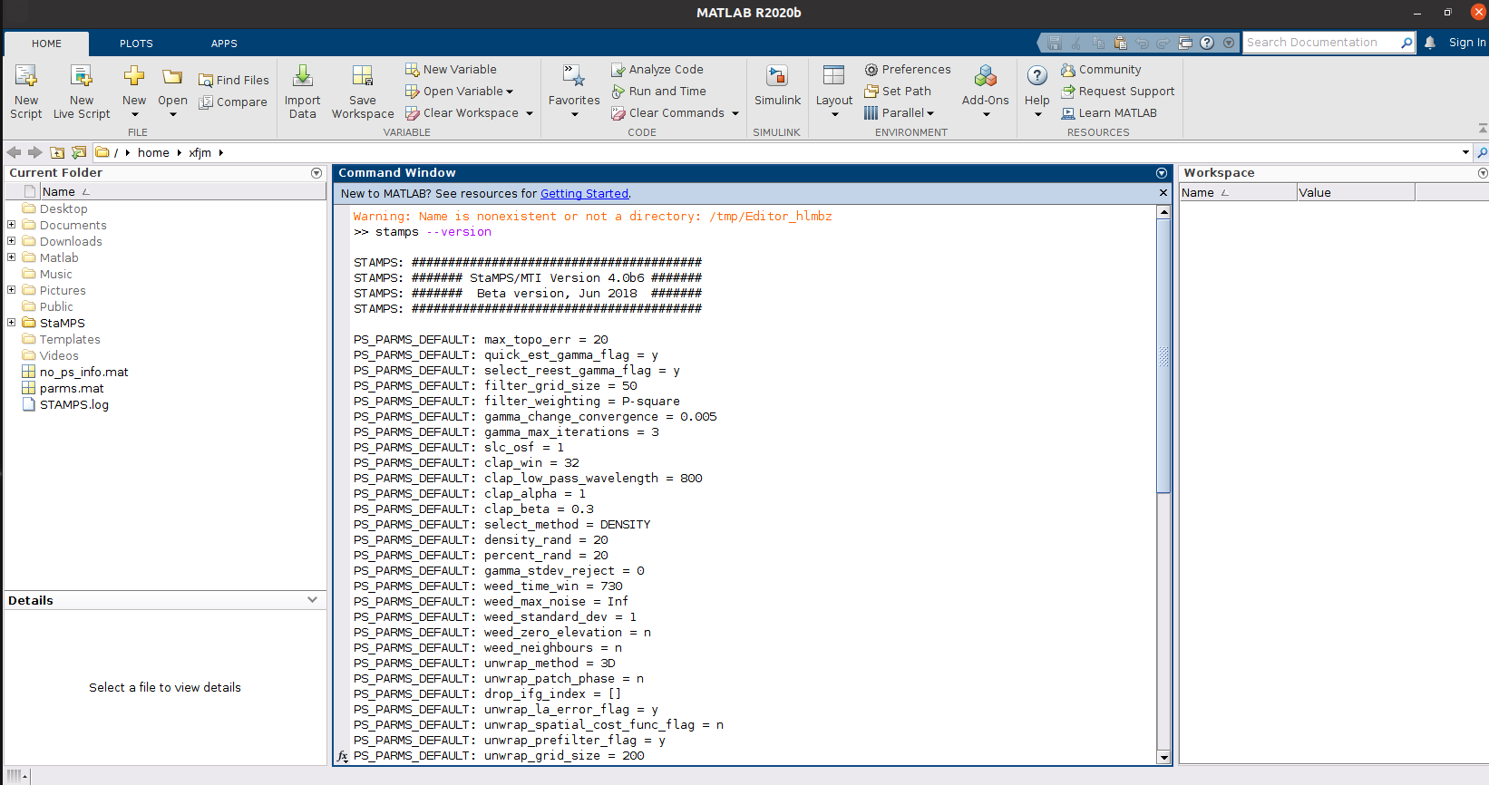The width and height of the screenshot is (1489, 785).
Task: Switch to the APPS tab
Action: click(x=224, y=44)
